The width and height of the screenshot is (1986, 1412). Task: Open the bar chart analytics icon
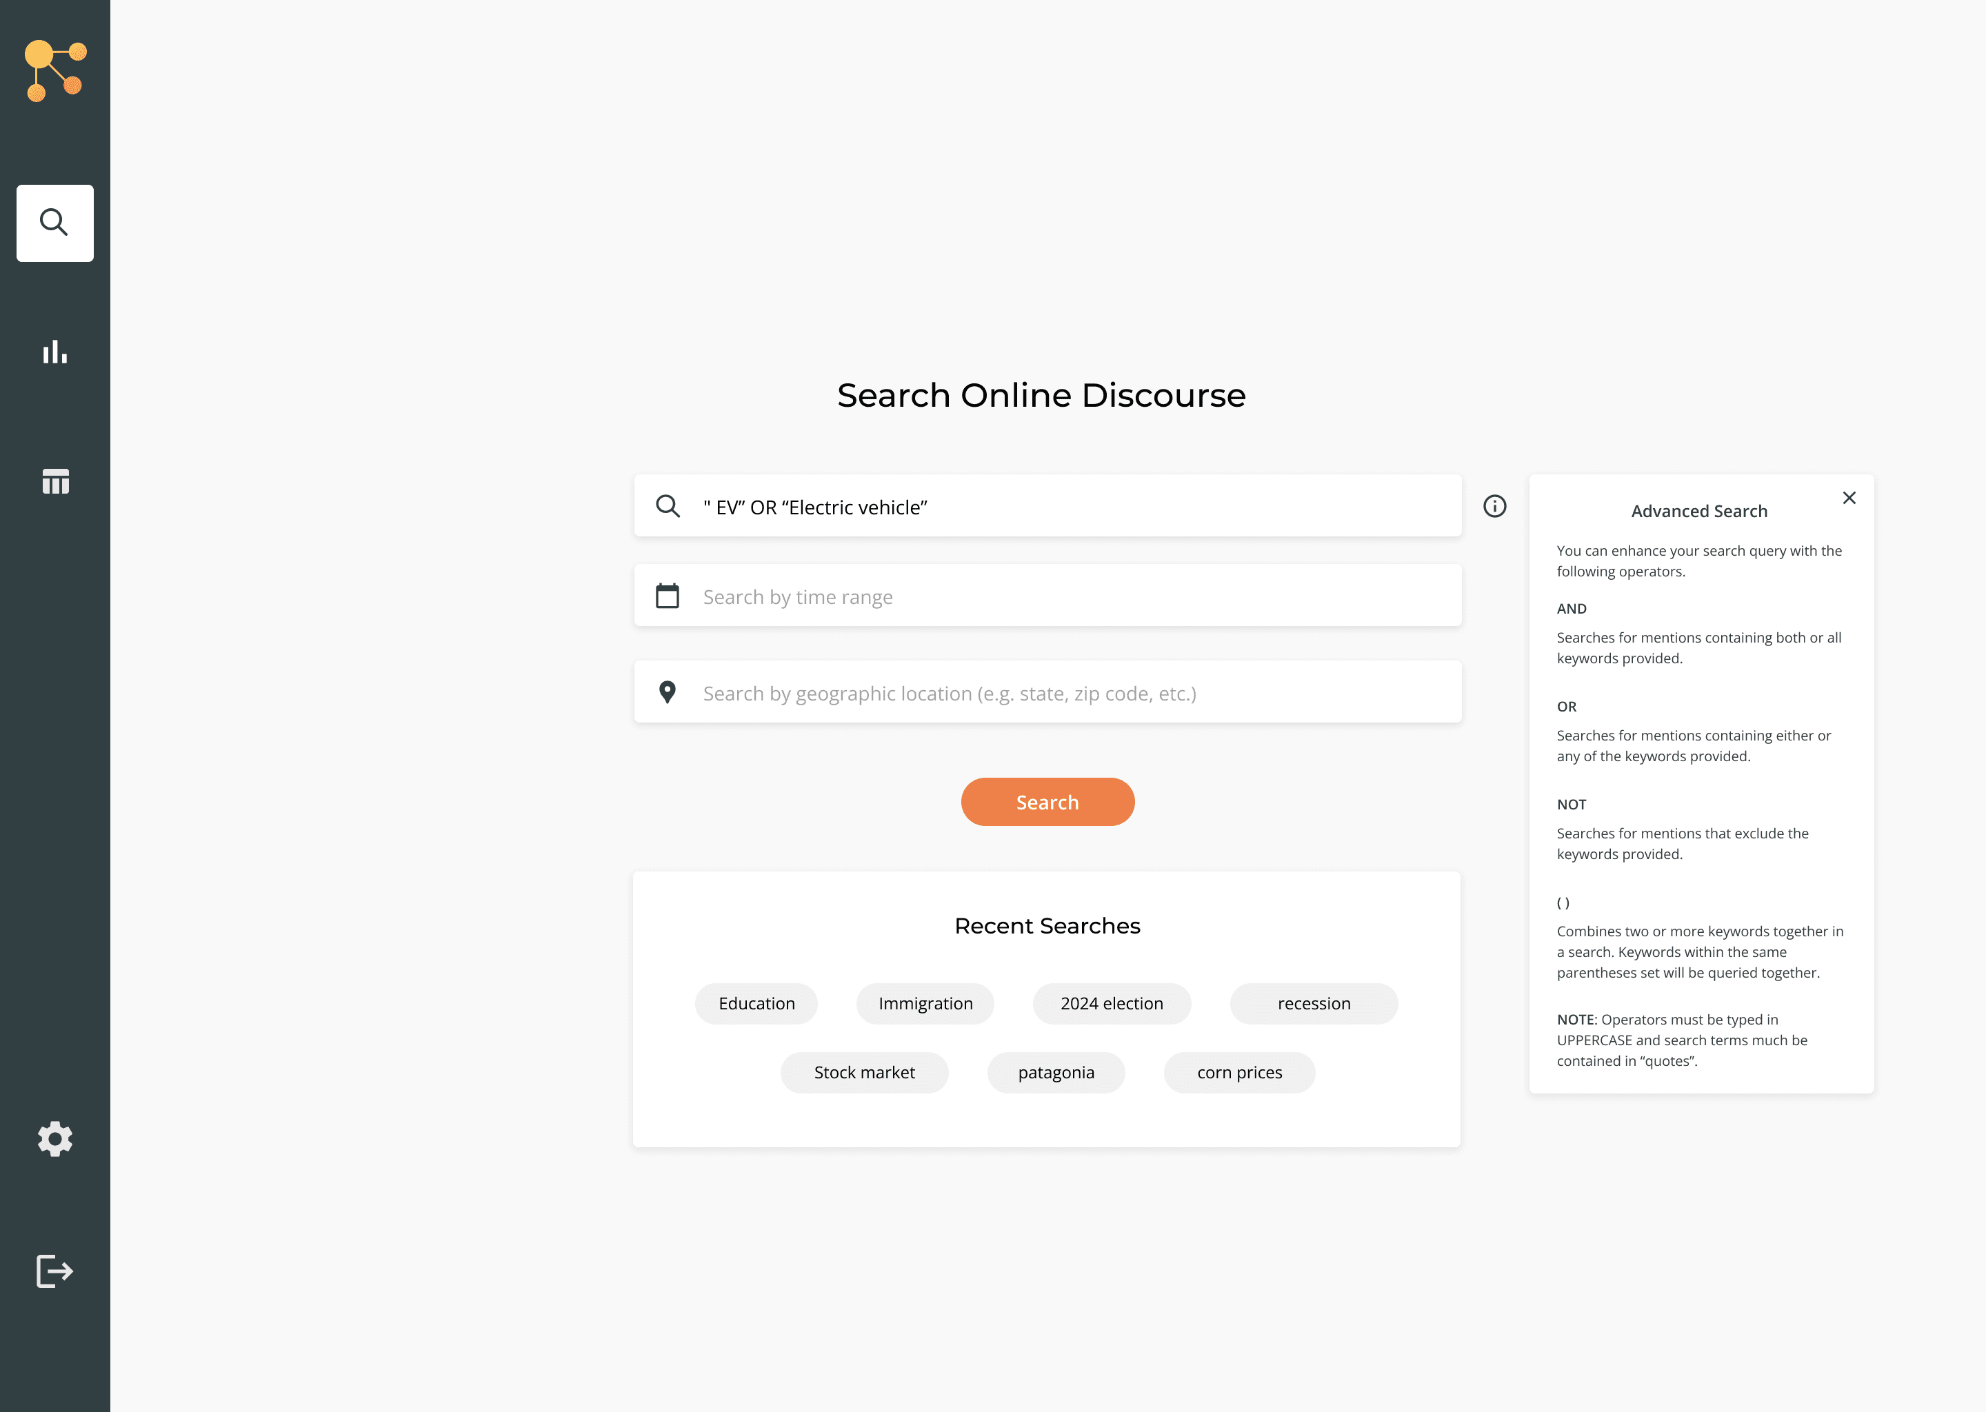pos(54,352)
